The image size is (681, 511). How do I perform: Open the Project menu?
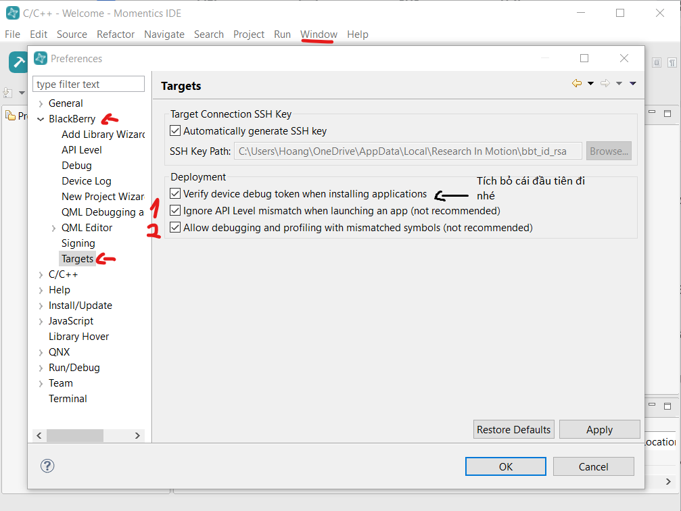click(249, 34)
